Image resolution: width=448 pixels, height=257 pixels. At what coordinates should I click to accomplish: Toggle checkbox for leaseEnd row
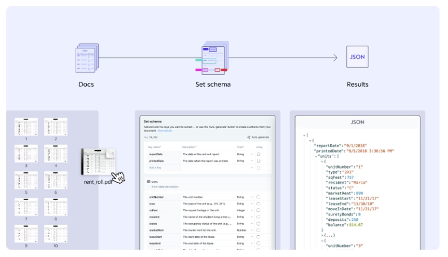[258, 243]
